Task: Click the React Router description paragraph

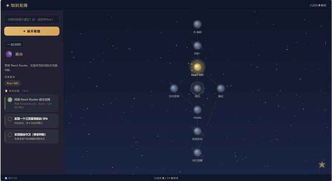Action: pyautogui.click(x=31, y=68)
